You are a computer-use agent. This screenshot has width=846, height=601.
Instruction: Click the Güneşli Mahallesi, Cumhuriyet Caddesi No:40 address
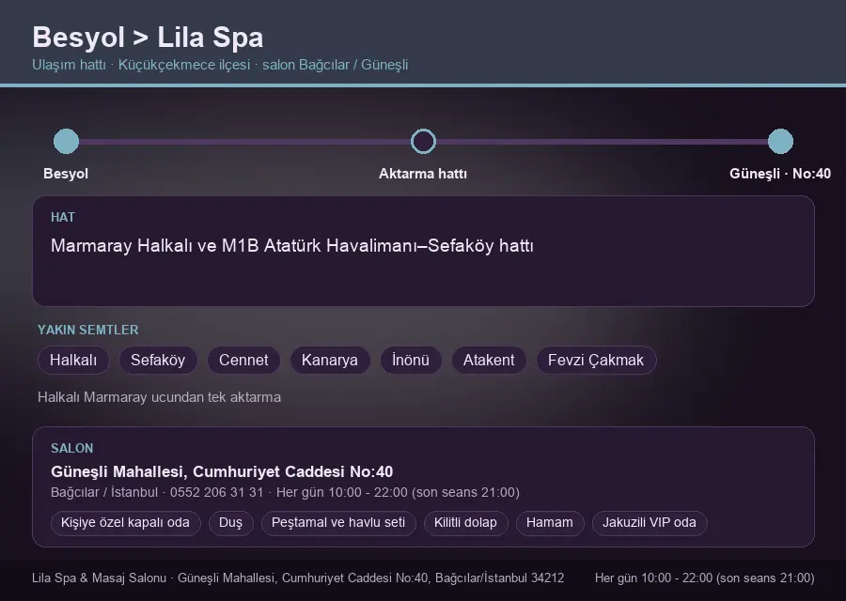222,471
